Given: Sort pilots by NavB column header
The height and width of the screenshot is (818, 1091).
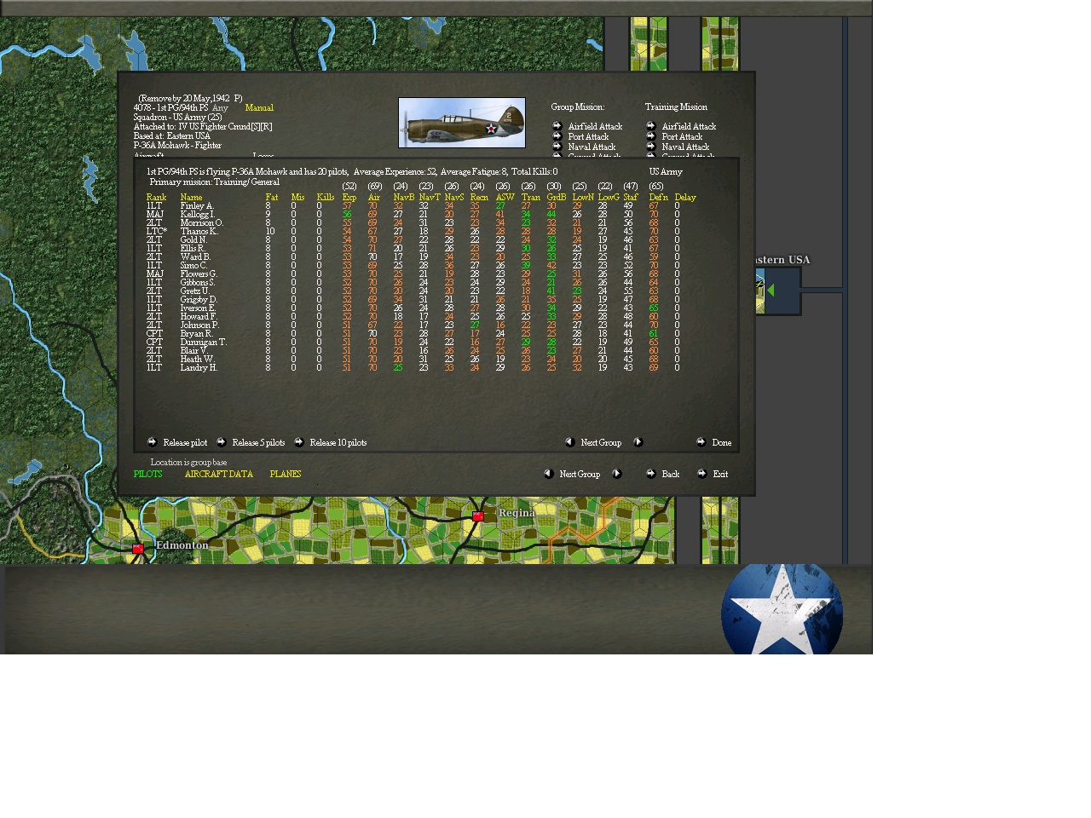Looking at the screenshot, I should pyautogui.click(x=404, y=198).
